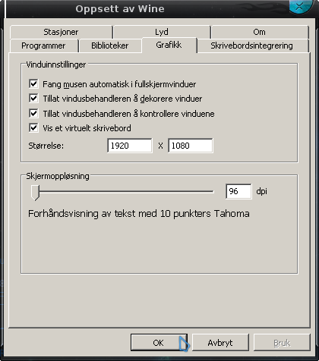
Task: Switch to the Stasjoner tab
Action: click(61, 32)
